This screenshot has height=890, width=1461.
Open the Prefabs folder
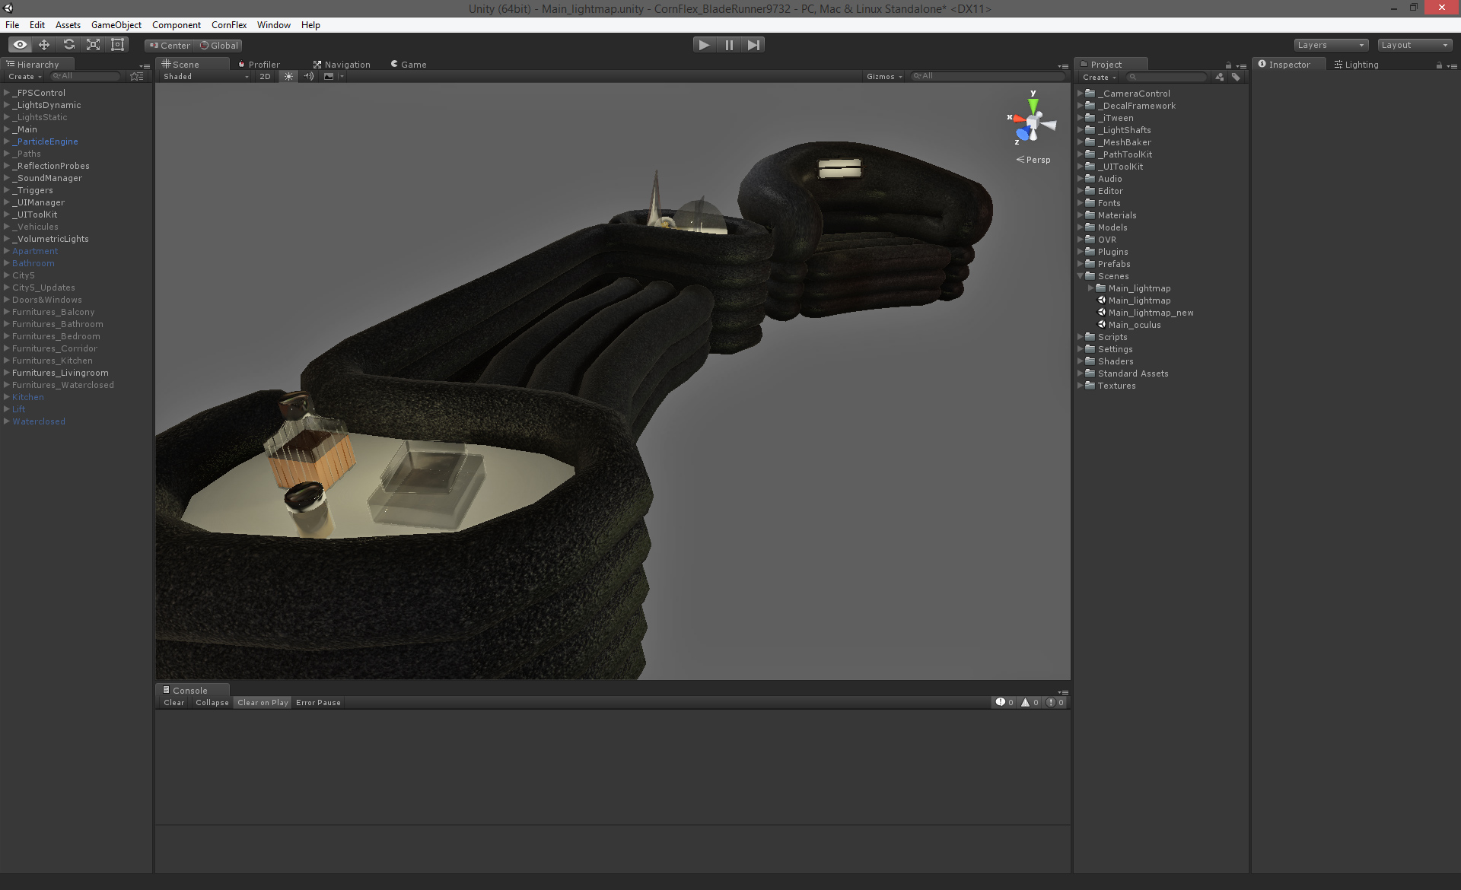pos(1113,264)
